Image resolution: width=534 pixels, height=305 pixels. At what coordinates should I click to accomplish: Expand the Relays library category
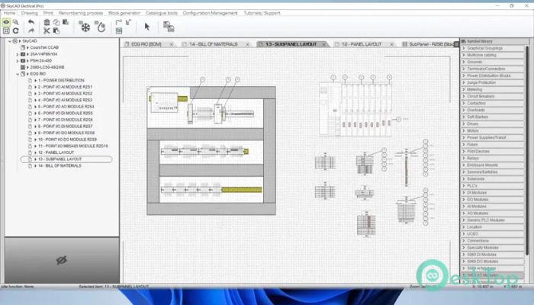tap(493, 159)
